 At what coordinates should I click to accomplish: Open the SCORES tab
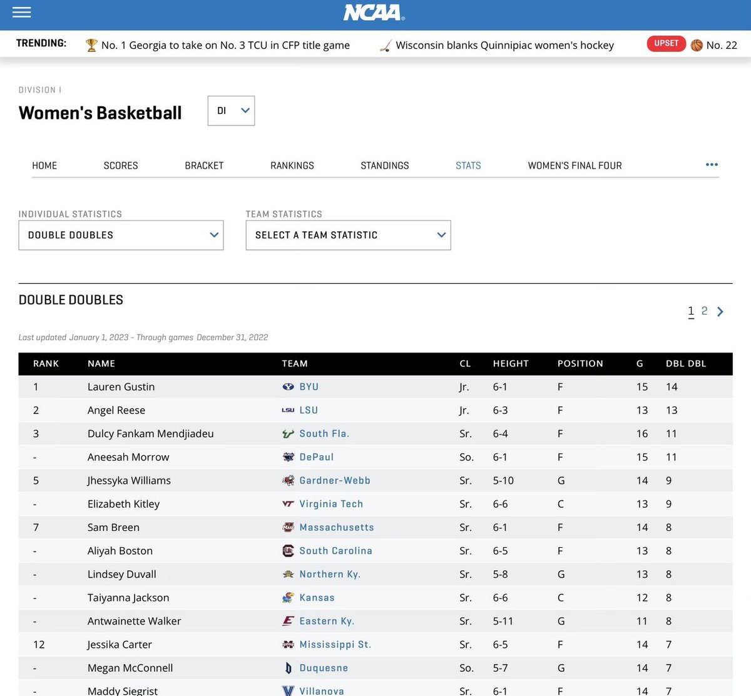click(121, 166)
